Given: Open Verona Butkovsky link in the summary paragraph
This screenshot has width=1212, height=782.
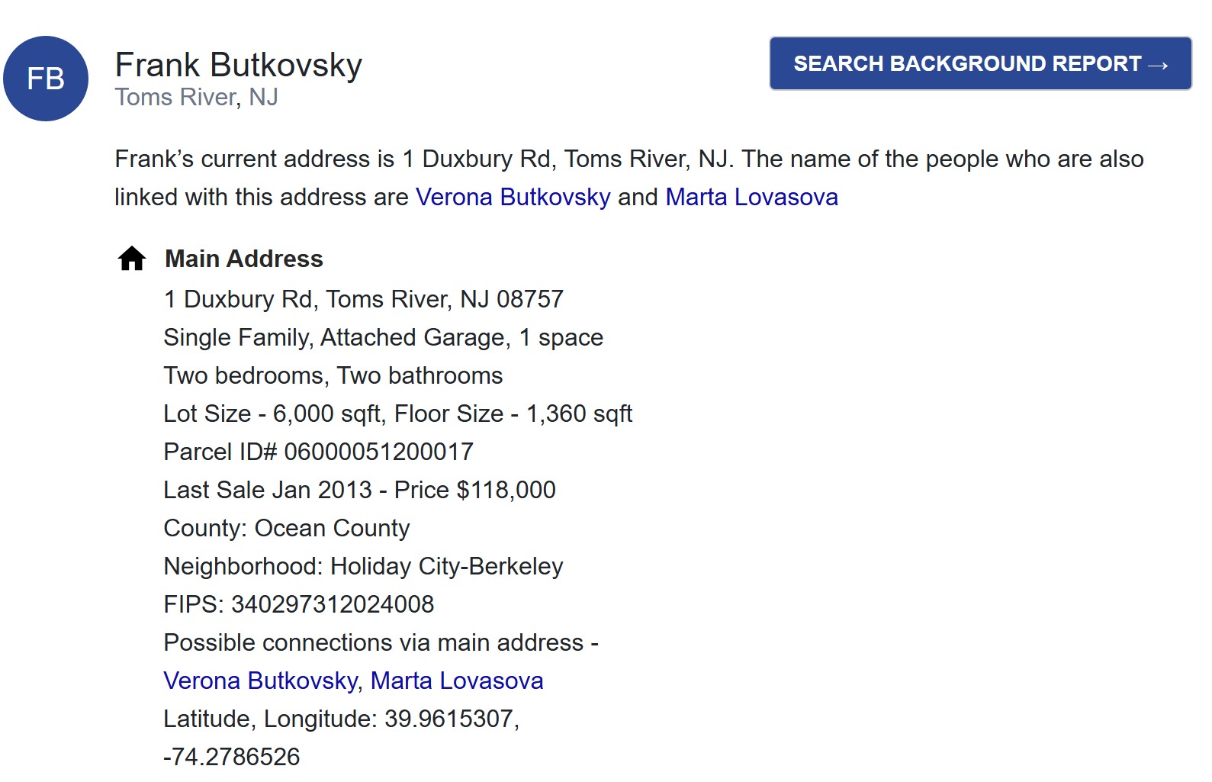Looking at the screenshot, I should click(513, 197).
